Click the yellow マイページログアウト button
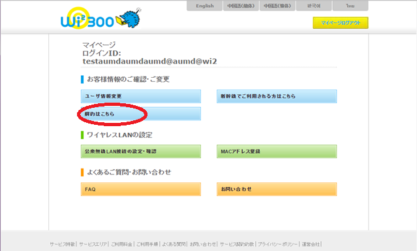 tap(341, 23)
